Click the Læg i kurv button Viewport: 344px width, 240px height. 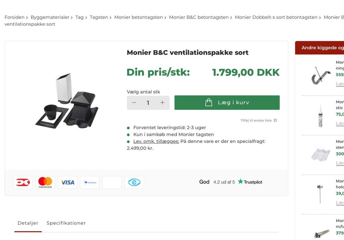point(227,102)
